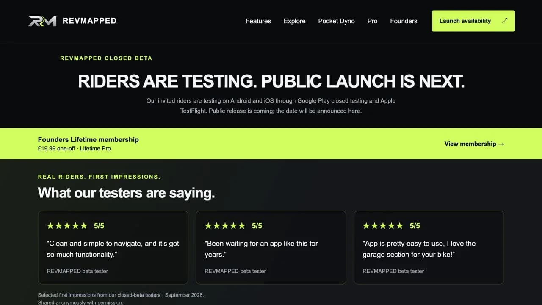Select Pro in the top navigation
The width and height of the screenshot is (542, 305).
click(x=373, y=21)
